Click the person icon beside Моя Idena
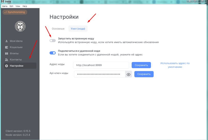 point(6,41)
